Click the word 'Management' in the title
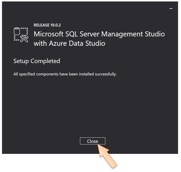181x172 pixels. (122, 35)
